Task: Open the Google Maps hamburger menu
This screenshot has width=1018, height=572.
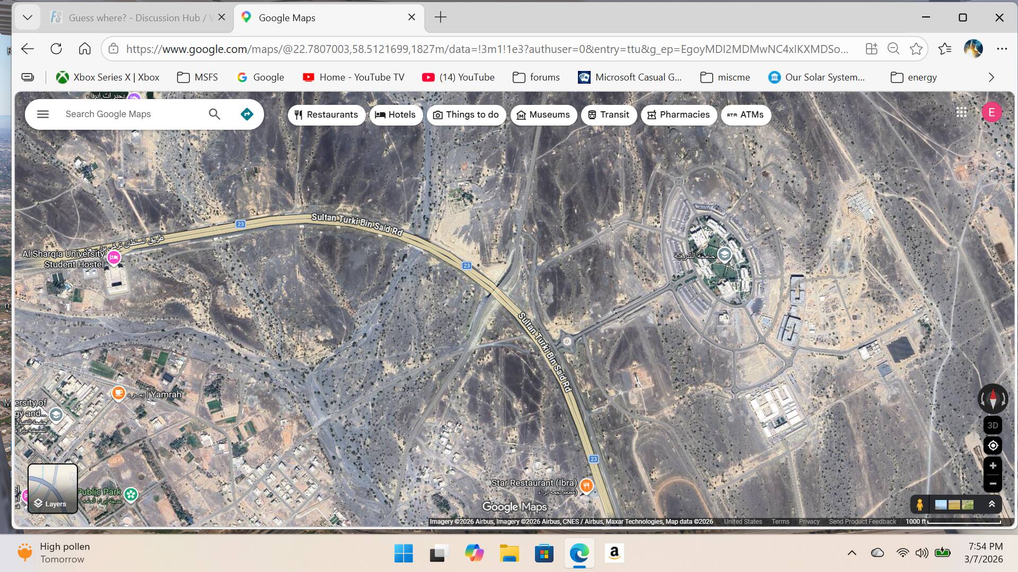Action: click(43, 114)
